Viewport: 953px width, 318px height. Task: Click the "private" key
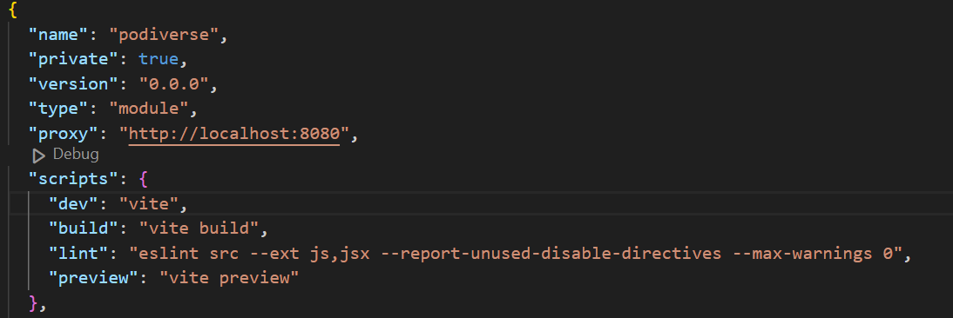[x=74, y=59]
